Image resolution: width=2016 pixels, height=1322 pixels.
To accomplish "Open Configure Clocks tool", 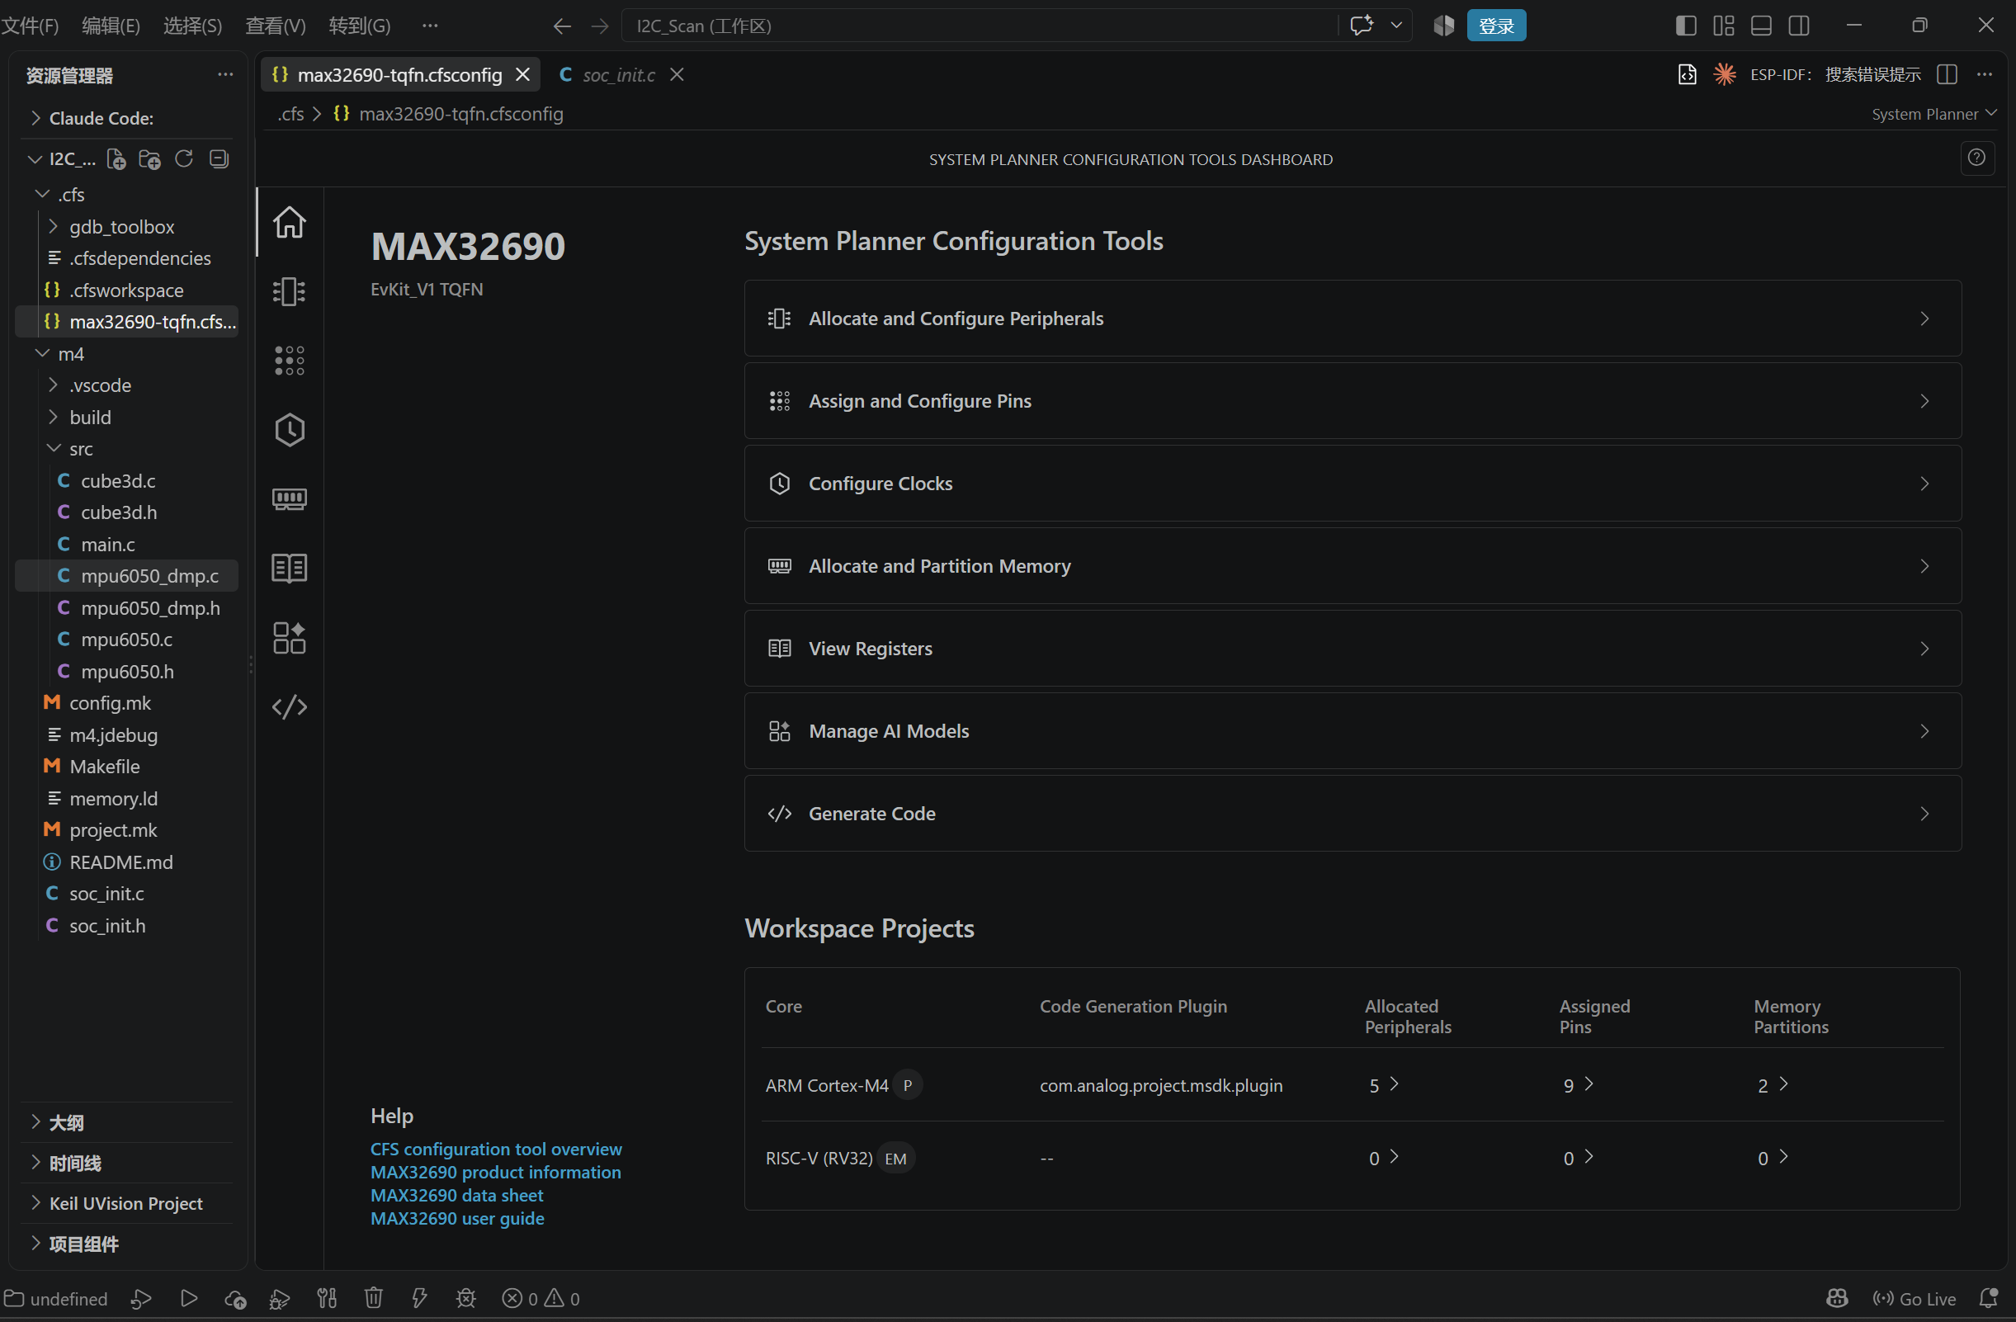I will (x=1352, y=484).
